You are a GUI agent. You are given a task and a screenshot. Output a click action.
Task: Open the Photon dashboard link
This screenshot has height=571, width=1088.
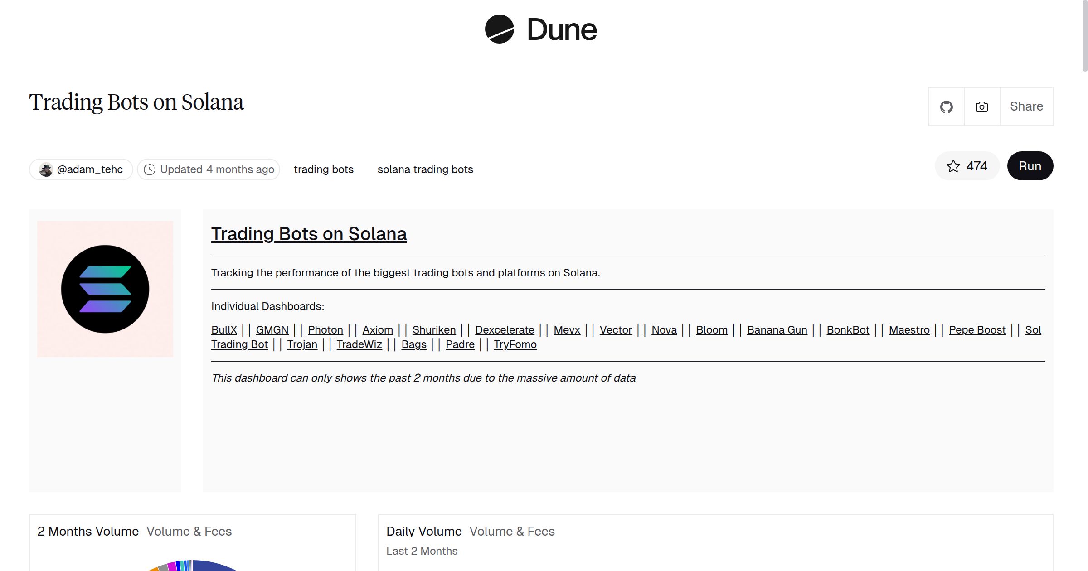tap(325, 330)
